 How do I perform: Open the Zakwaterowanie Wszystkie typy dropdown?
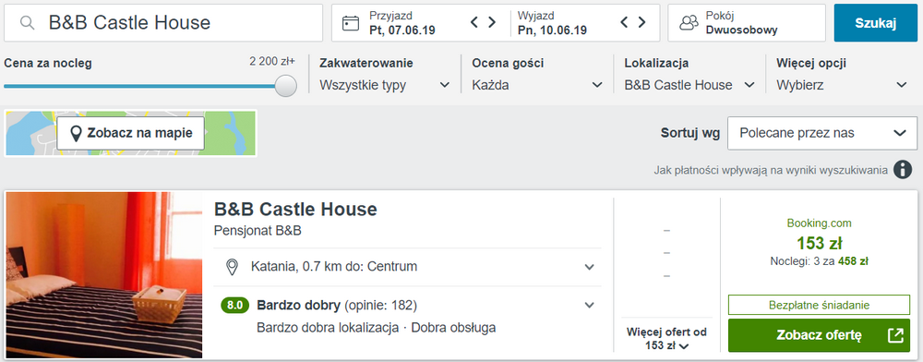click(x=385, y=85)
